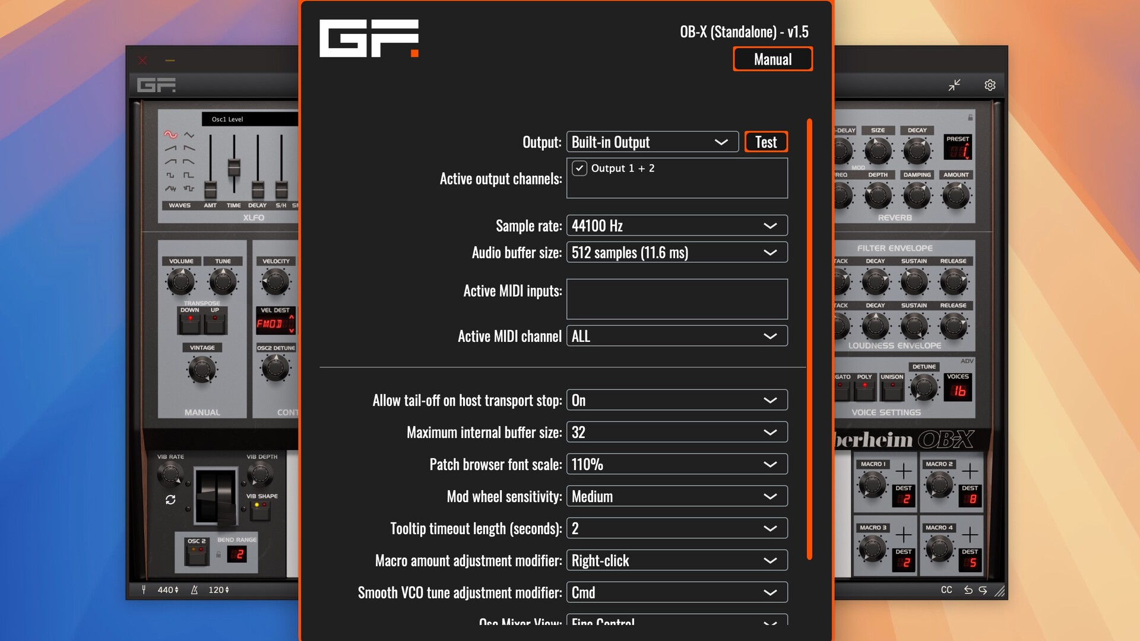Open the Sample rate dropdown

(677, 226)
